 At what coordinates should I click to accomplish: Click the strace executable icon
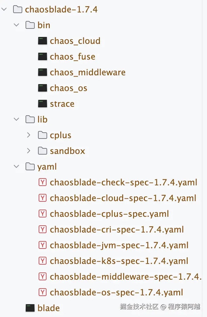click(43, 104)
